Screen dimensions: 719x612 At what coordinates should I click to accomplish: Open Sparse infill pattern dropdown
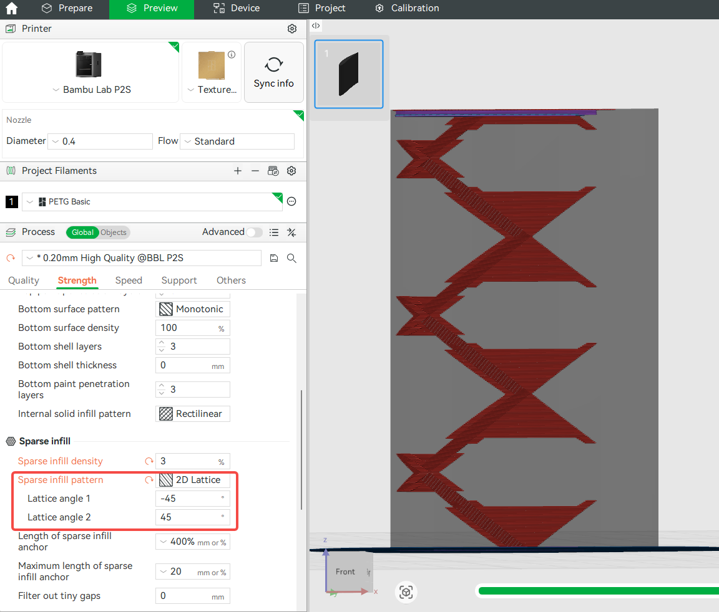pos(192,480)
